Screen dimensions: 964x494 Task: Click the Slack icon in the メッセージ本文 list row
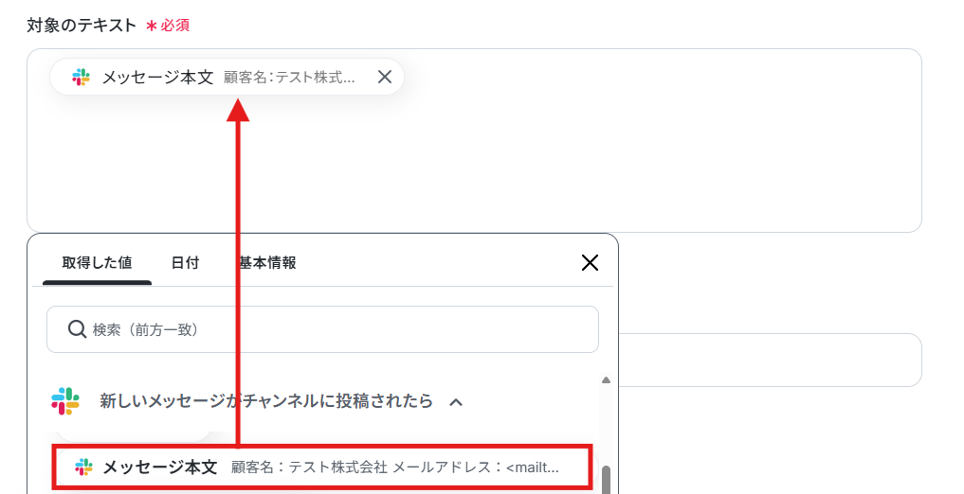[83, 467]
